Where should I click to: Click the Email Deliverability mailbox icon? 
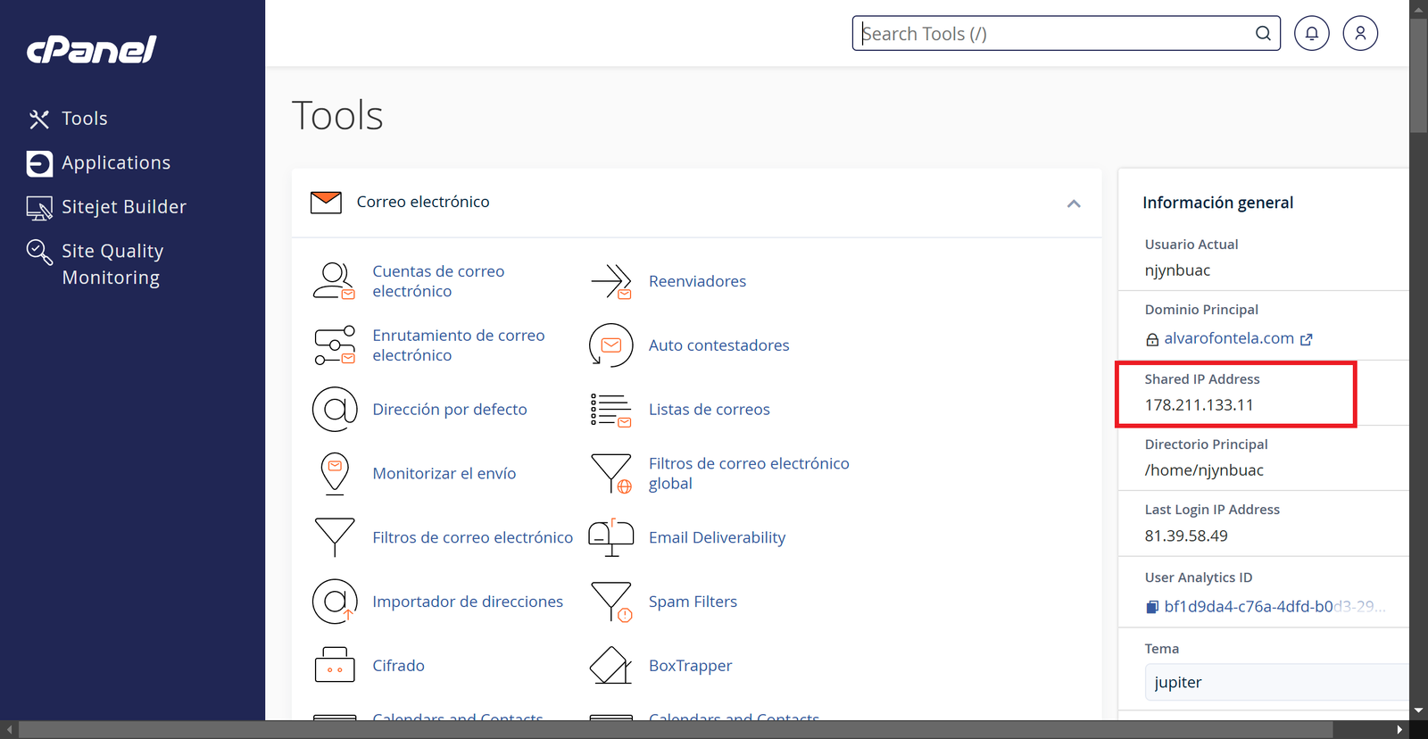(611, 537)
